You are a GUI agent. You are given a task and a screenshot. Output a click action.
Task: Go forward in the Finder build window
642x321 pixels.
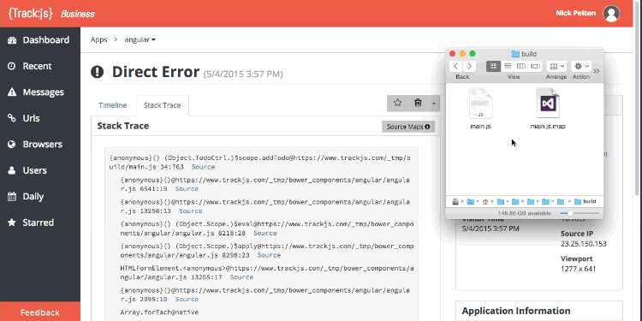point(470,66)
